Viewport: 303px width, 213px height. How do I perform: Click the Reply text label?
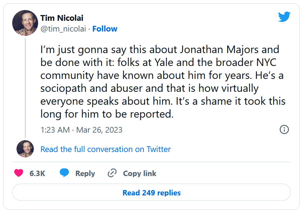pos(85,174)
